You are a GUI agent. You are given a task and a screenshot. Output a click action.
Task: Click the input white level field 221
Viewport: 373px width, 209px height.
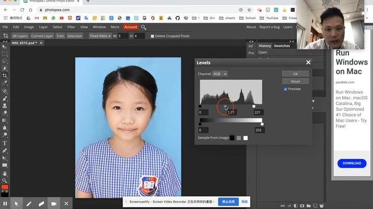(259, 112)
